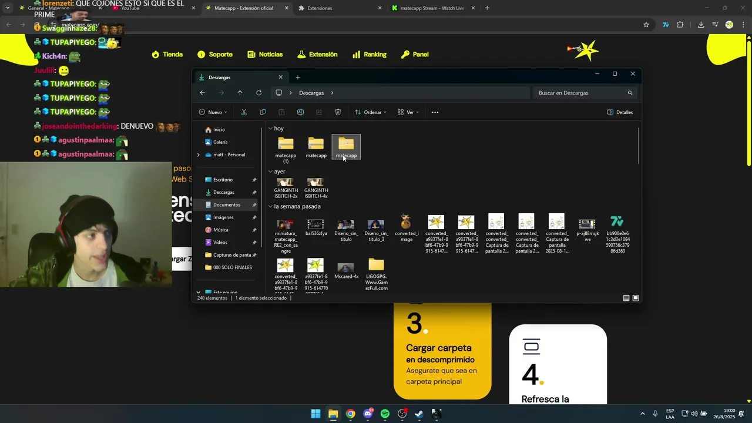Open Panel on website menu
The height and width of the screenshot is (423, 752).
[415, 55]
